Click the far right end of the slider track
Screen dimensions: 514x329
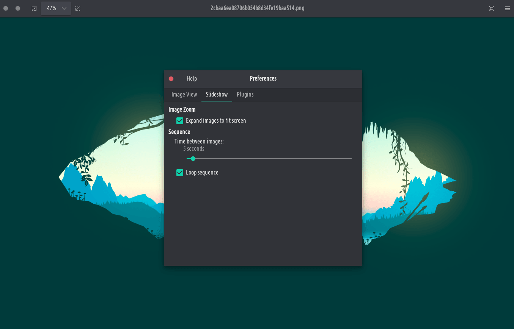pyautogui.click(x=351, y=159)
